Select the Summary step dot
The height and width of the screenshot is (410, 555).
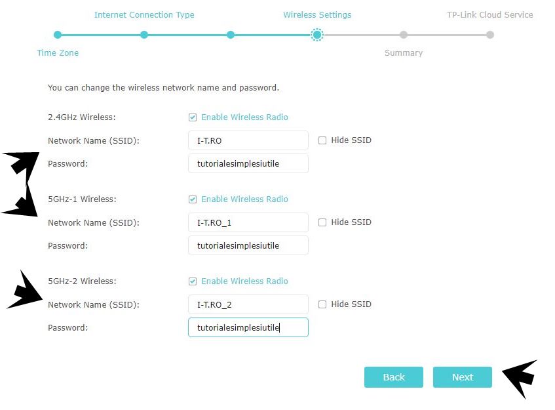pyautogui.click(x=404, y=35)
